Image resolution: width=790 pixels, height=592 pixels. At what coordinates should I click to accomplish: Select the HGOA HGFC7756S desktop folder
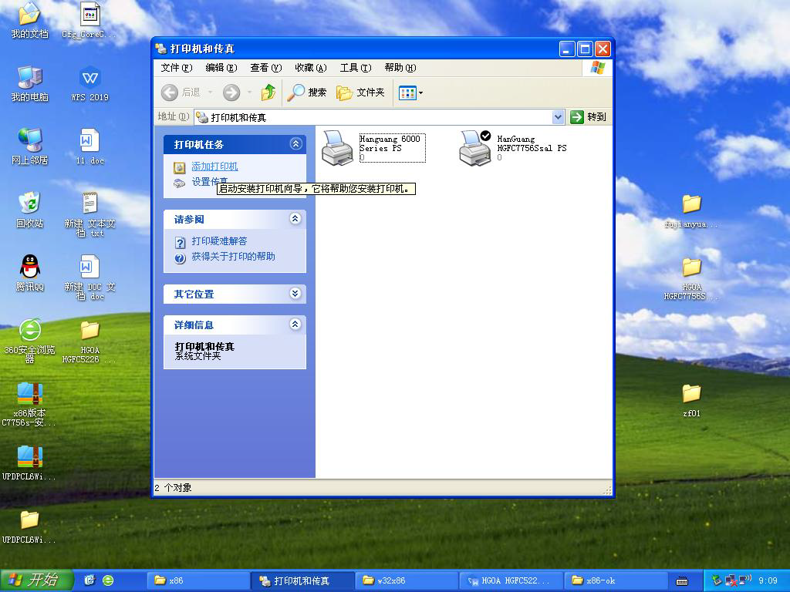point(691,279)
